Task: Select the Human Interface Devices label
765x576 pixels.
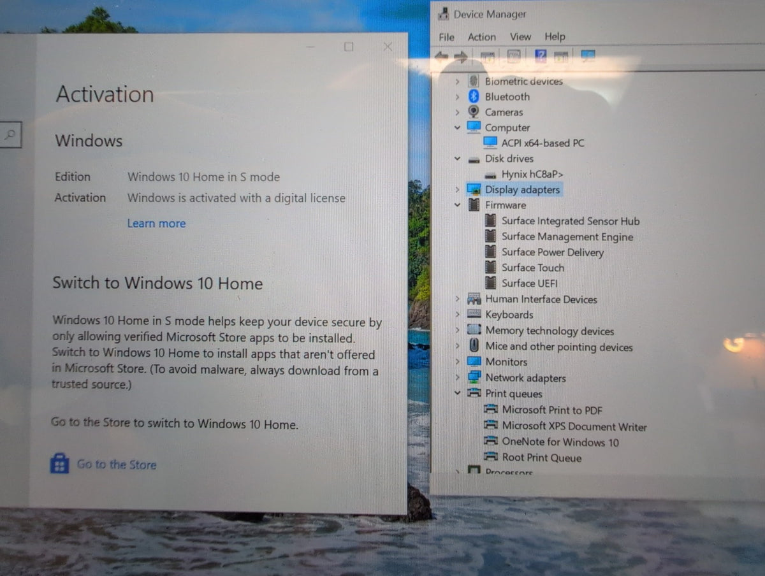Action: [541, 299]
